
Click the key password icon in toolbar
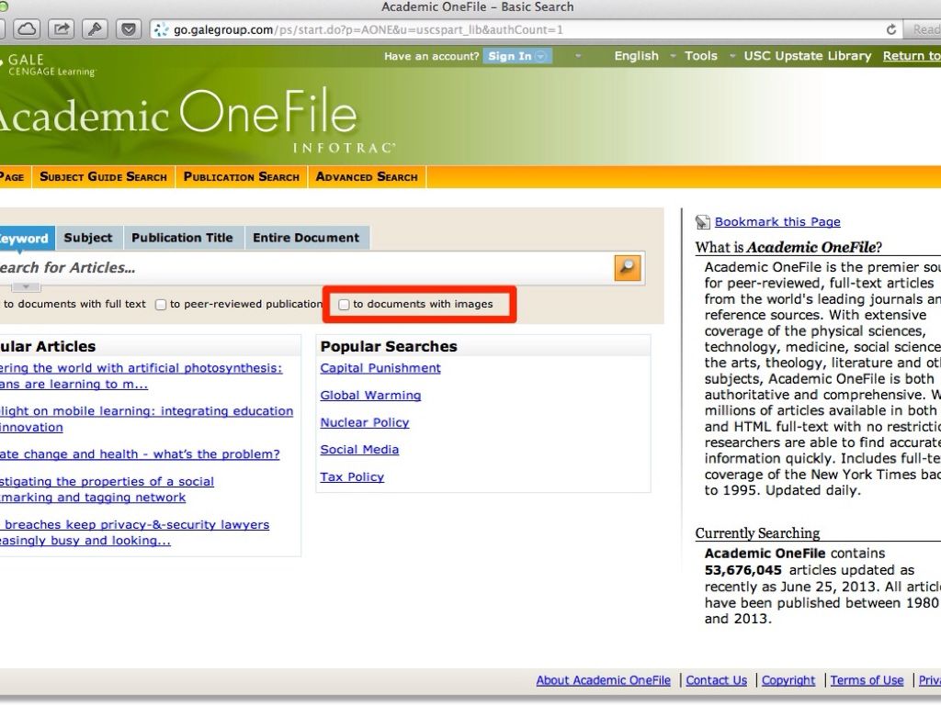click(95, 29)
